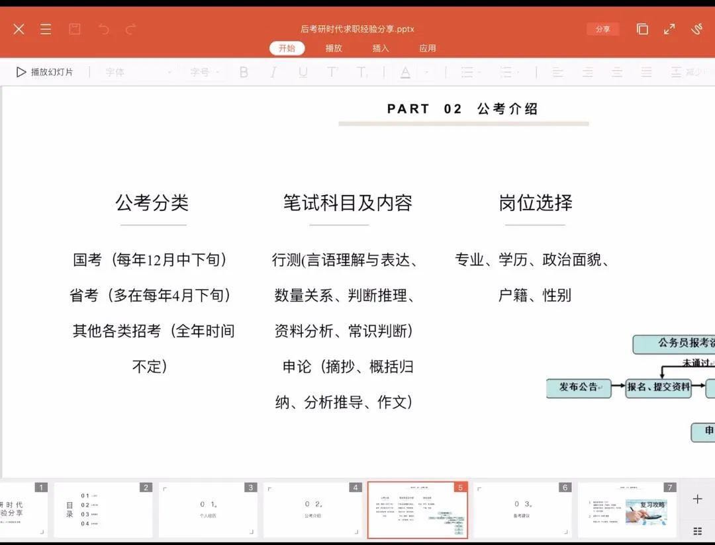
Task: Toggle bold formatting
Action: pos(244,72)
